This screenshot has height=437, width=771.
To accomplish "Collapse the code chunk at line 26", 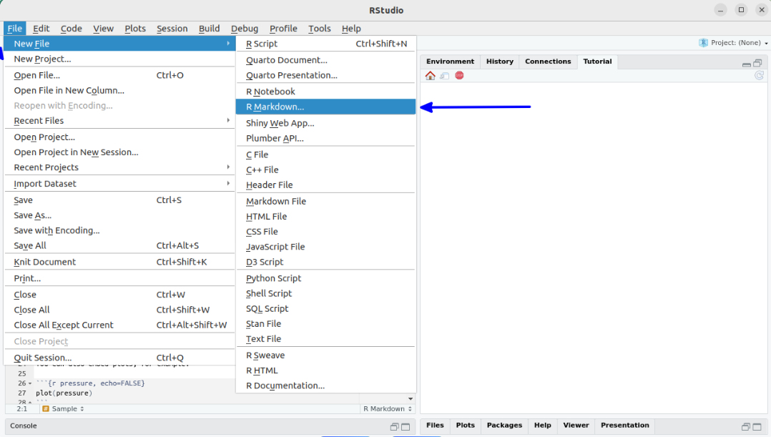I will (30, 383).
